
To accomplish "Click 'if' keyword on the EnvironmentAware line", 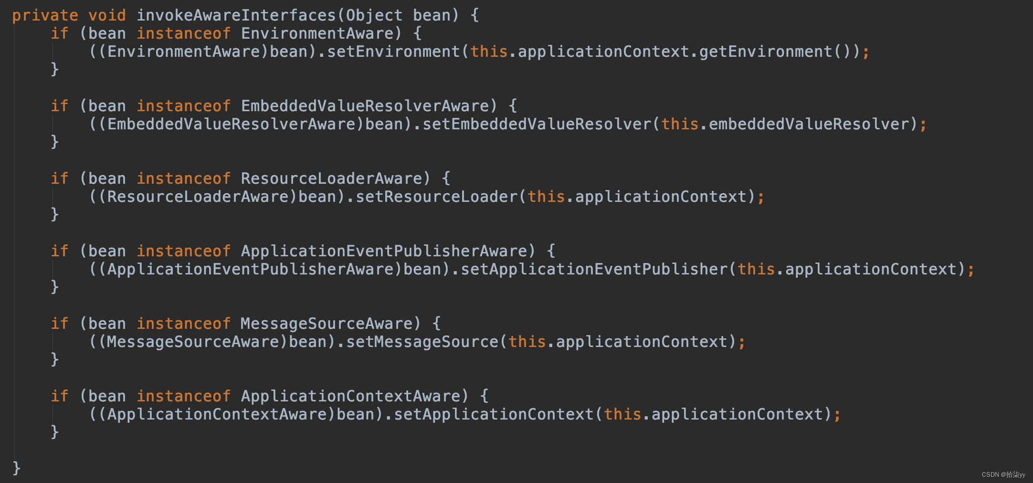I will [x=60, y=33].
